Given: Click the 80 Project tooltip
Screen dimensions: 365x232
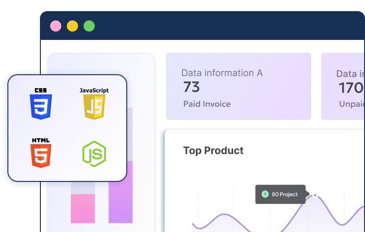Looking at the screenshot, I should click(x=280, y=194).
